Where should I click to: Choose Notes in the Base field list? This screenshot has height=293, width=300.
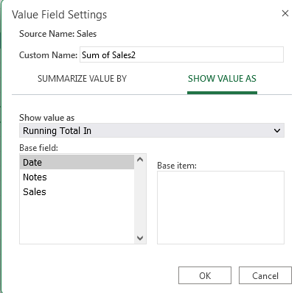[77, 177]
